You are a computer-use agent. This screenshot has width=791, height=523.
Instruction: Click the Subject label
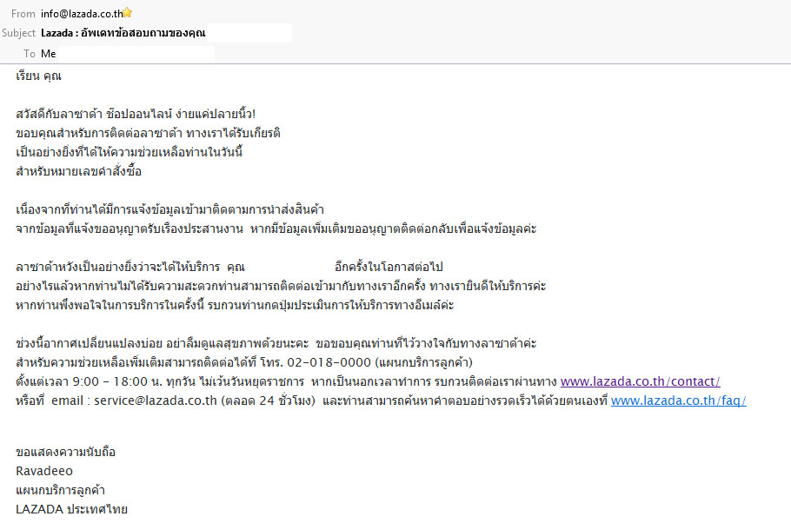click(x=18, y=33)
